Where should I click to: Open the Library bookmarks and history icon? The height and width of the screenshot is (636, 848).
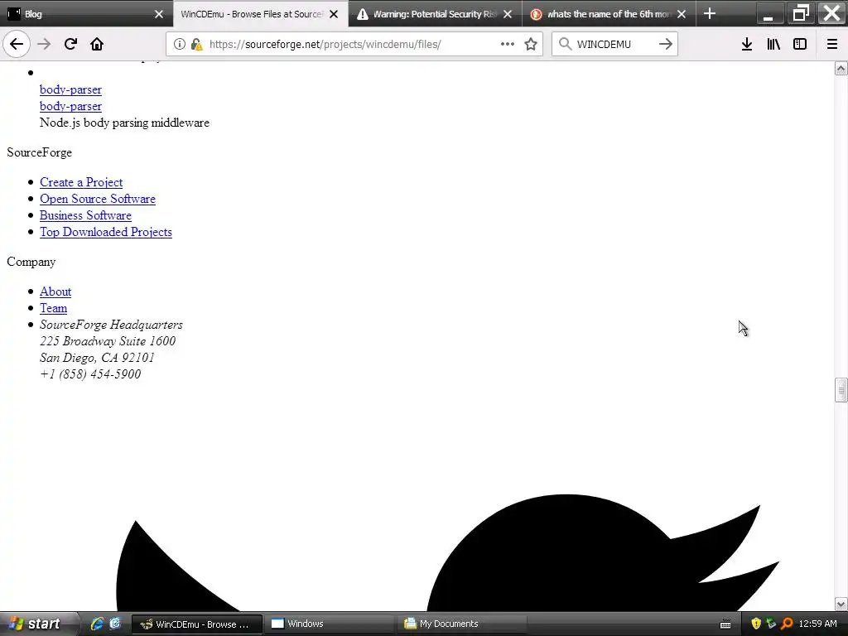(x=773, y=44)
